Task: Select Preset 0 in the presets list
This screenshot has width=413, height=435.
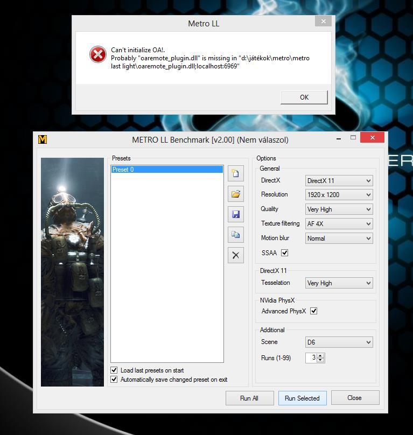Action: click(x=167, y=169)
